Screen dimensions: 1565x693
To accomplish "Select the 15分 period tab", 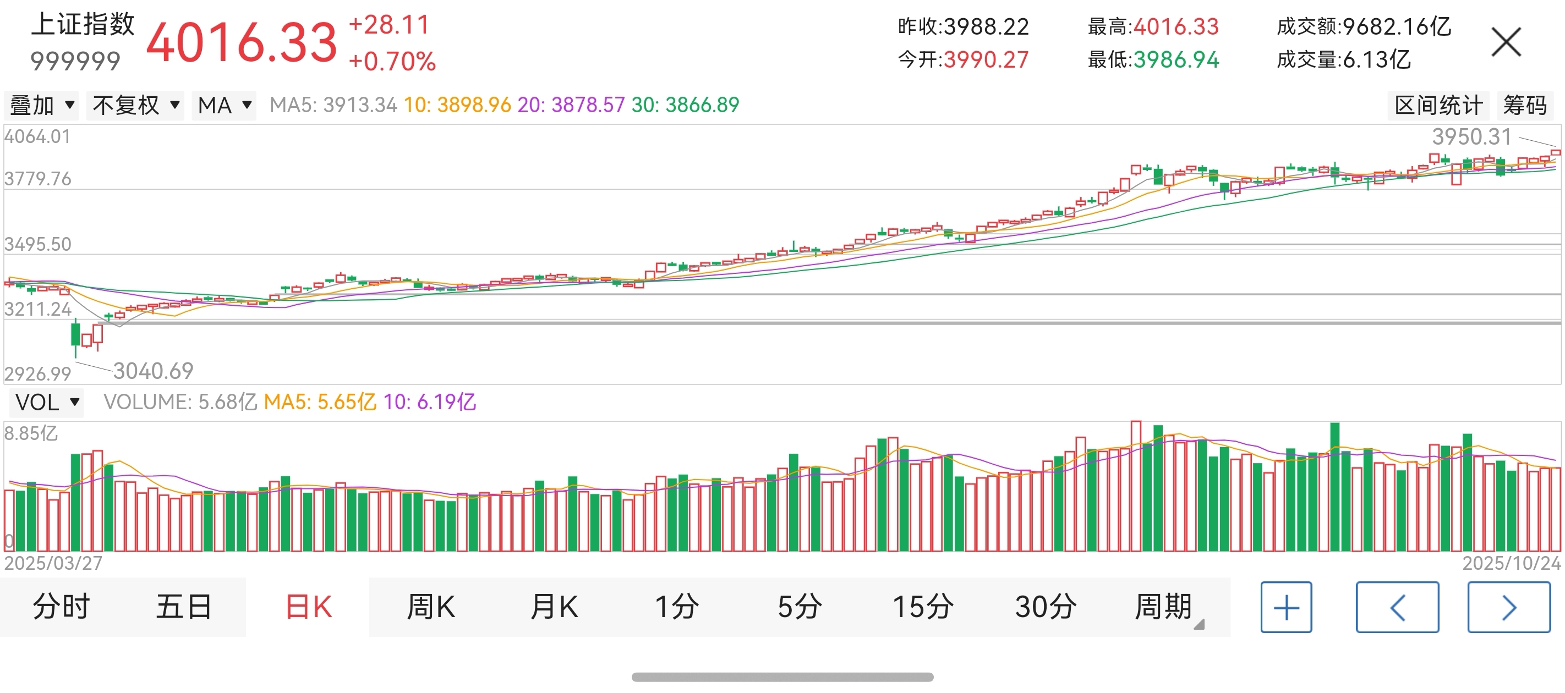I will click(x=922, y=607).
